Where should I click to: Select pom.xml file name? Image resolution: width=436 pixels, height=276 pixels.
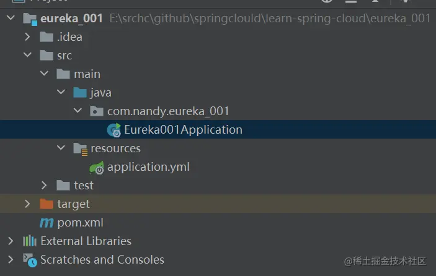[81, 223]
